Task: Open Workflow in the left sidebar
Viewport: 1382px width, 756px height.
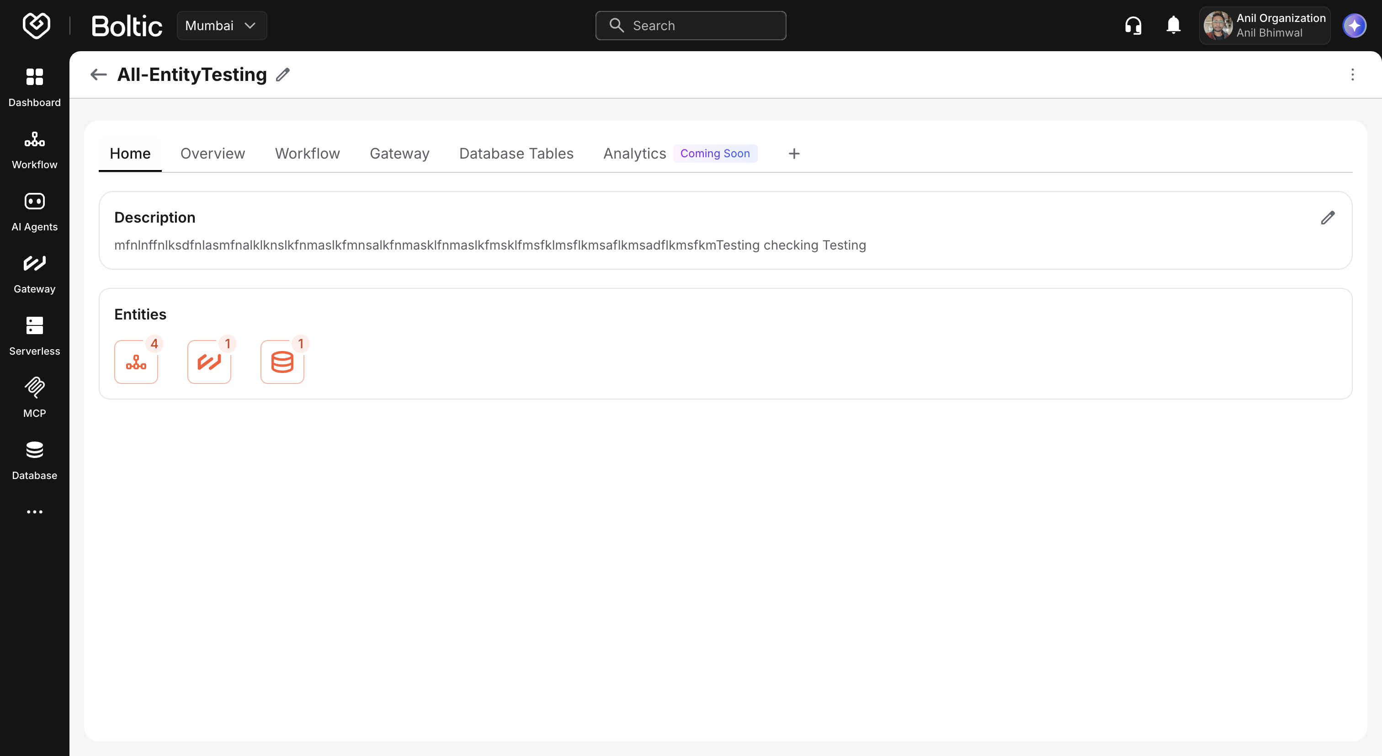Action: click(x=34, y=150)
